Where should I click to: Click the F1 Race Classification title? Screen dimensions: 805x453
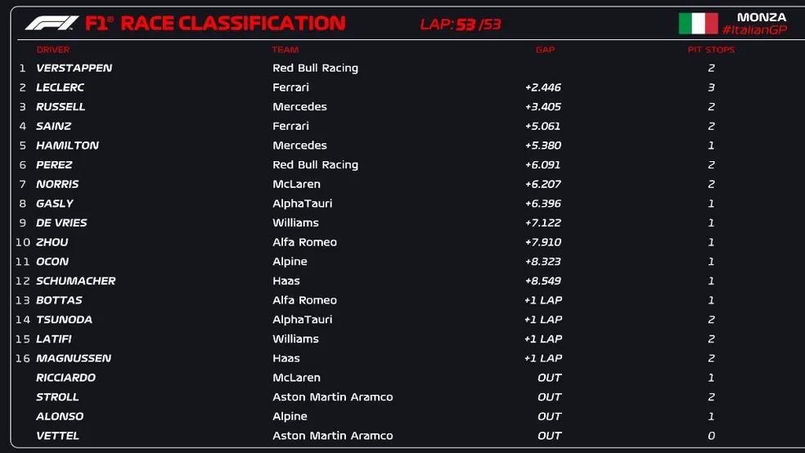215,23
